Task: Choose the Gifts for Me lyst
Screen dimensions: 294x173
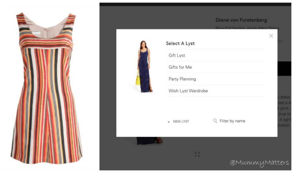Action: (x=215, y=67)
